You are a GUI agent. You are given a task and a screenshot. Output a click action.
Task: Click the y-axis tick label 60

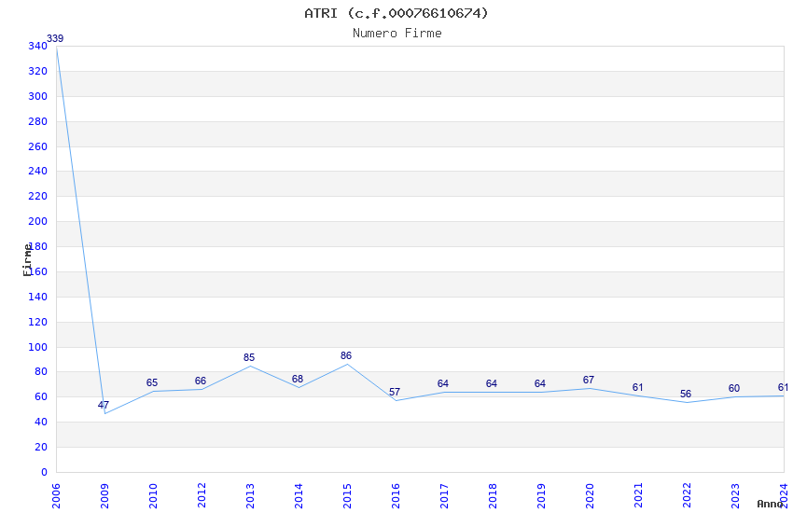pos(41,396)
